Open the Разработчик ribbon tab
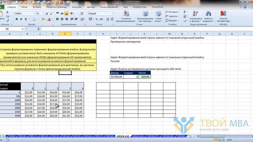The image size is (253, 142). click(x=140, y=7)
